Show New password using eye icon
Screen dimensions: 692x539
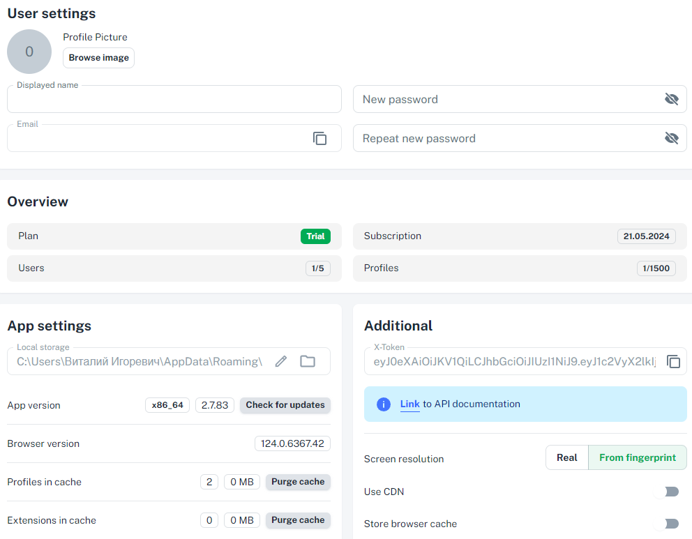click(671, 99)
